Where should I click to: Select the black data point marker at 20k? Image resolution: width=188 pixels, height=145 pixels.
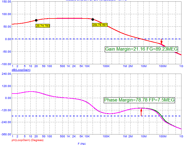pyautogui.click(x=93, y=19)
